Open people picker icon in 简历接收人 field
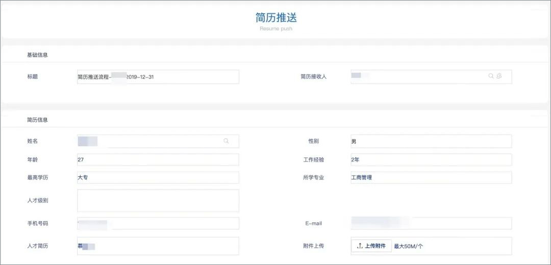This screenshot has height=265, width=551. [499, 76]
